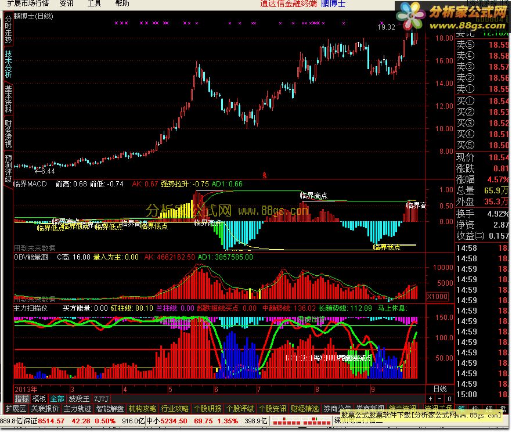The height and width of the screenshot is (432, 512).
Task: Open 关联报价 bottom tab
Action: click(45, 409)
